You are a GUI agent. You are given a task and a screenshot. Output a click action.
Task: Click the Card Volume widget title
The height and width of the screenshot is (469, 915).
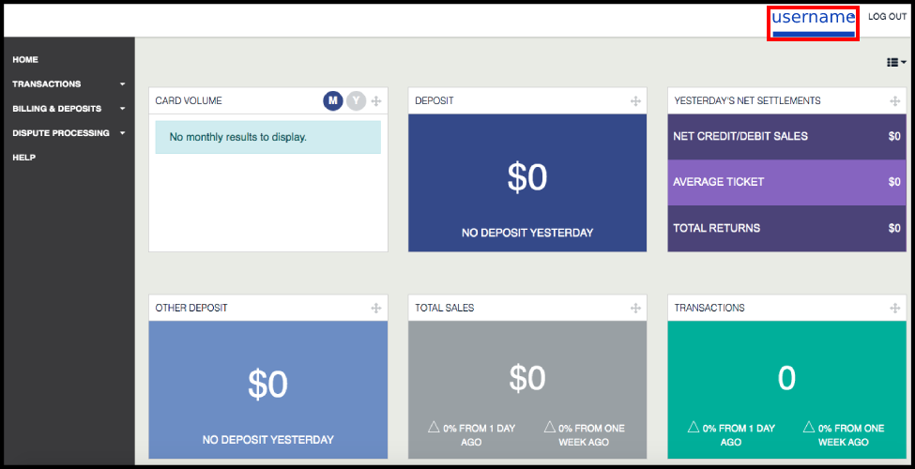pyautogui.click(x=189, y=101)
